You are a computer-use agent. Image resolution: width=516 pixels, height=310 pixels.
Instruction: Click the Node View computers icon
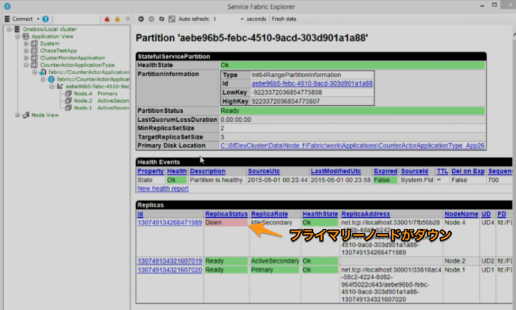(26, 115)
